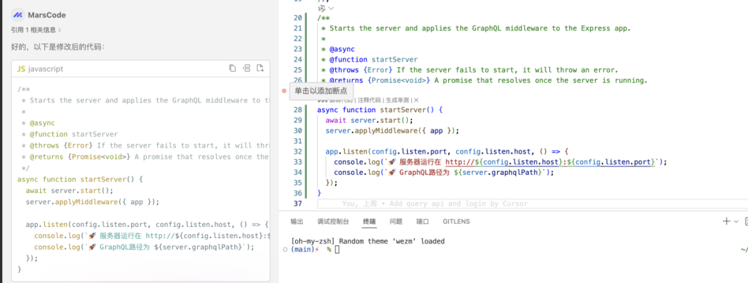Click the red breakpoint dot in gutter
This screenshot has width=748, height=283.
click(x=284, y=91)
